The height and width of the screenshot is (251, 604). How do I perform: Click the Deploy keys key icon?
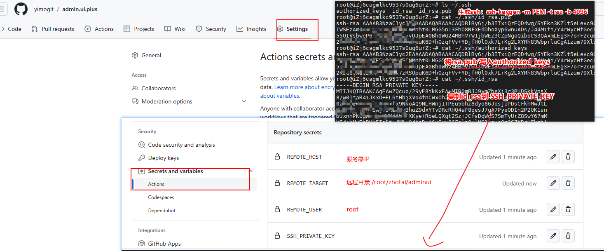[141, 158]
